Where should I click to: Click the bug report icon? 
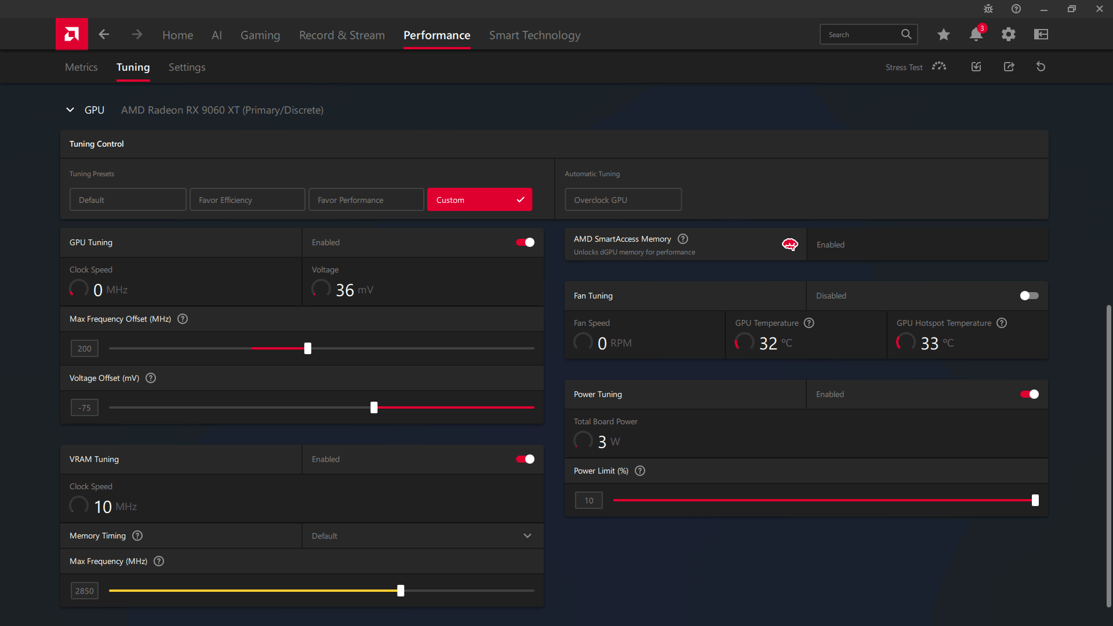[988, 9]
